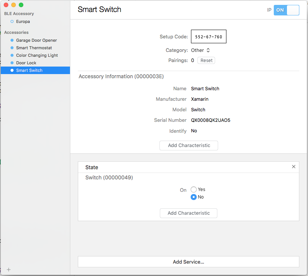Select Europa under BLE Accessory
308x276 pixels.
pos(22,21)
